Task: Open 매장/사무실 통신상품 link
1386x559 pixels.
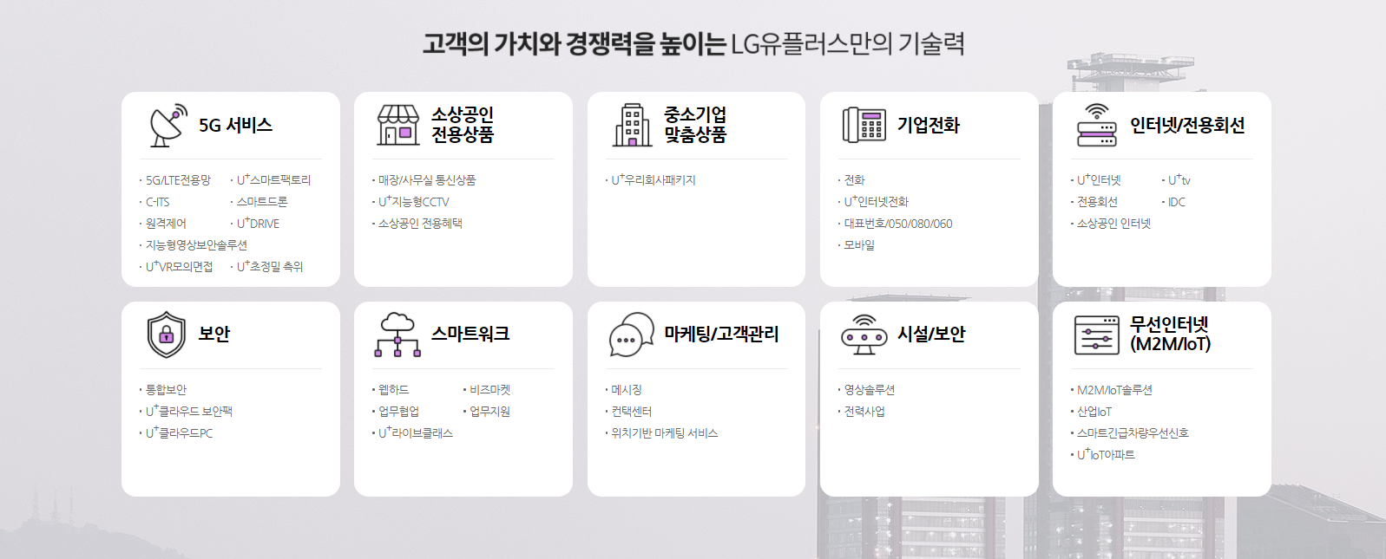Action: (427, 180)
